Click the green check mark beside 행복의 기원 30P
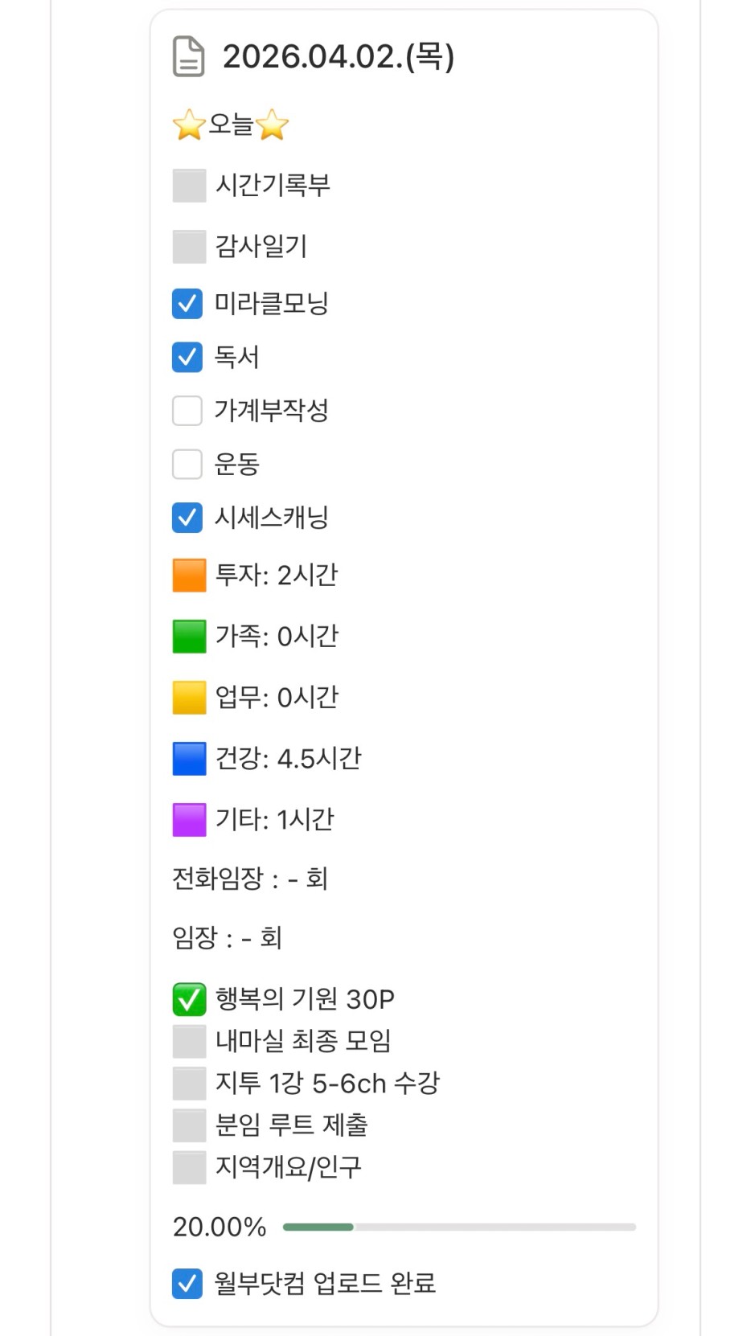 (x=189, y=999)
